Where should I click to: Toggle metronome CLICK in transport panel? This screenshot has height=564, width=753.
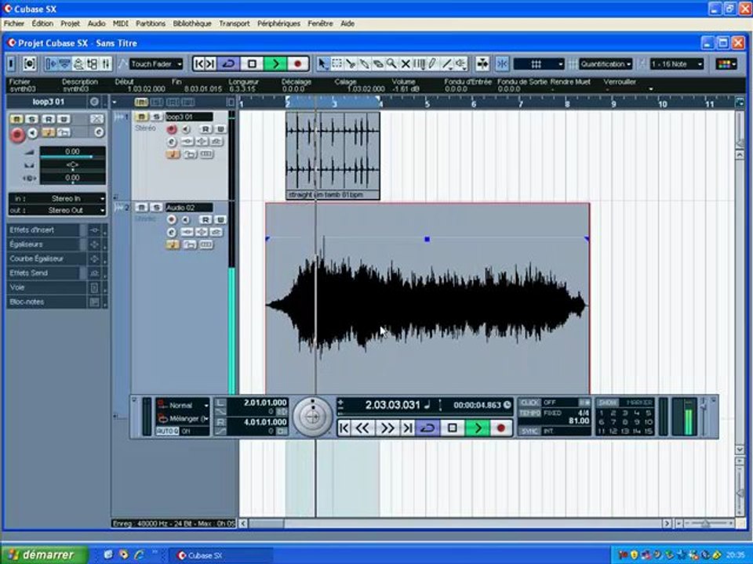[x=529, y=403]
